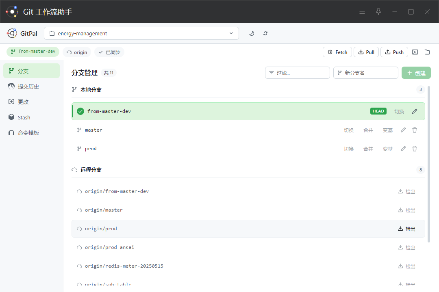Open repository folder icon in toolbar
The image size is (439, 292).
(x=427, y=52)
